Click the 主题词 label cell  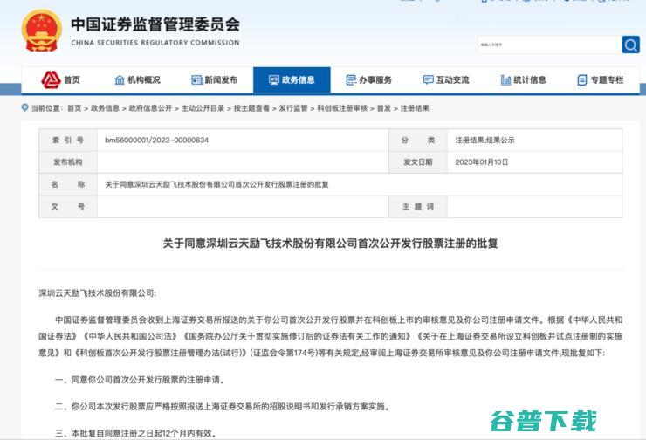click(418, 206)
